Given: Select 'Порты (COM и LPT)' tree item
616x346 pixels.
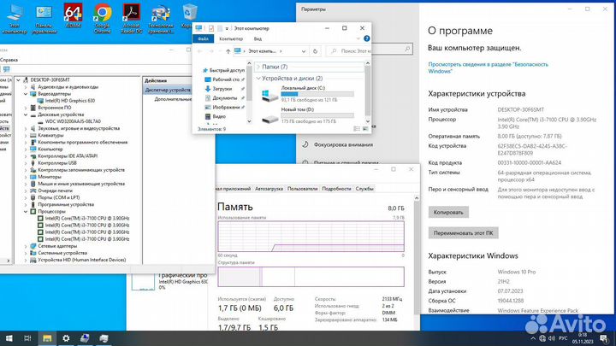Looking at the screenshot, I should click(x=58, y=197).
